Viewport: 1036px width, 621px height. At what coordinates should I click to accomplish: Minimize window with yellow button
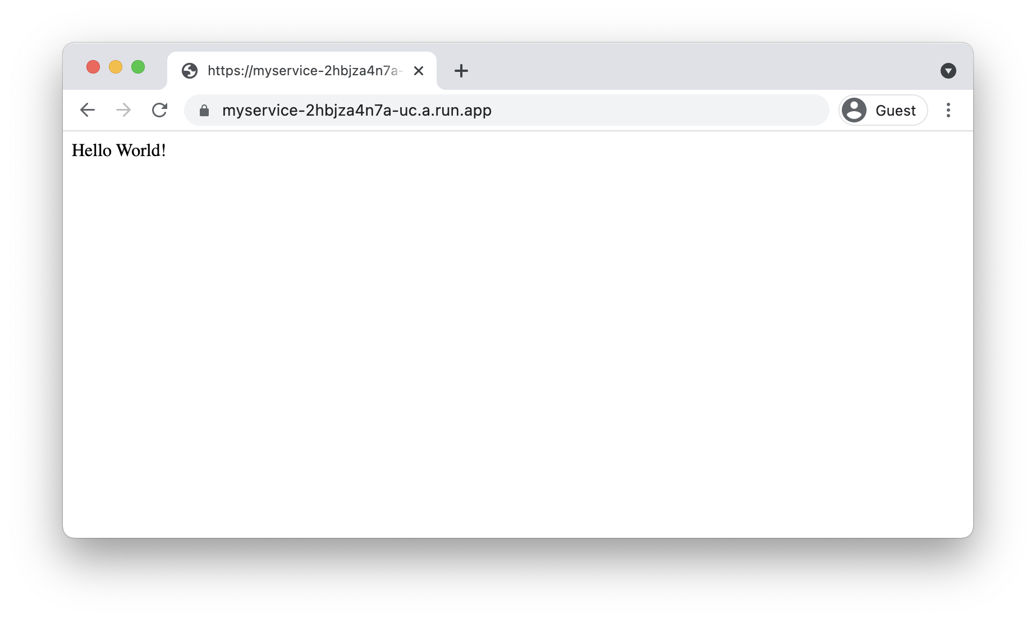pyautogui.click(x=116, y=67)
